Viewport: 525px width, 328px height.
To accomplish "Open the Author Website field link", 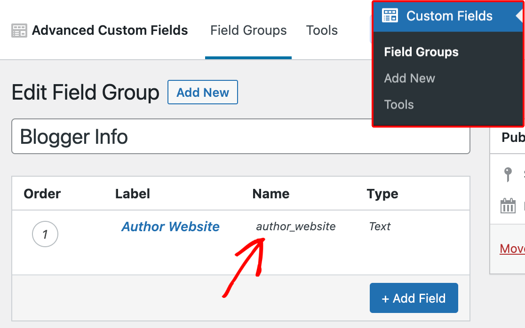I will click(x=170, y=226).
